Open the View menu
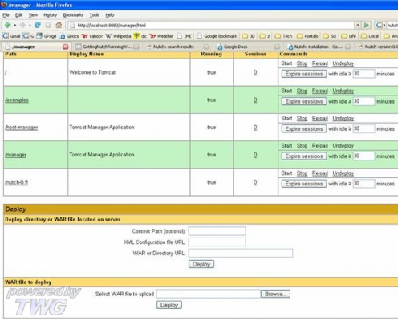 pyautogui.click(x=33, y=15)
